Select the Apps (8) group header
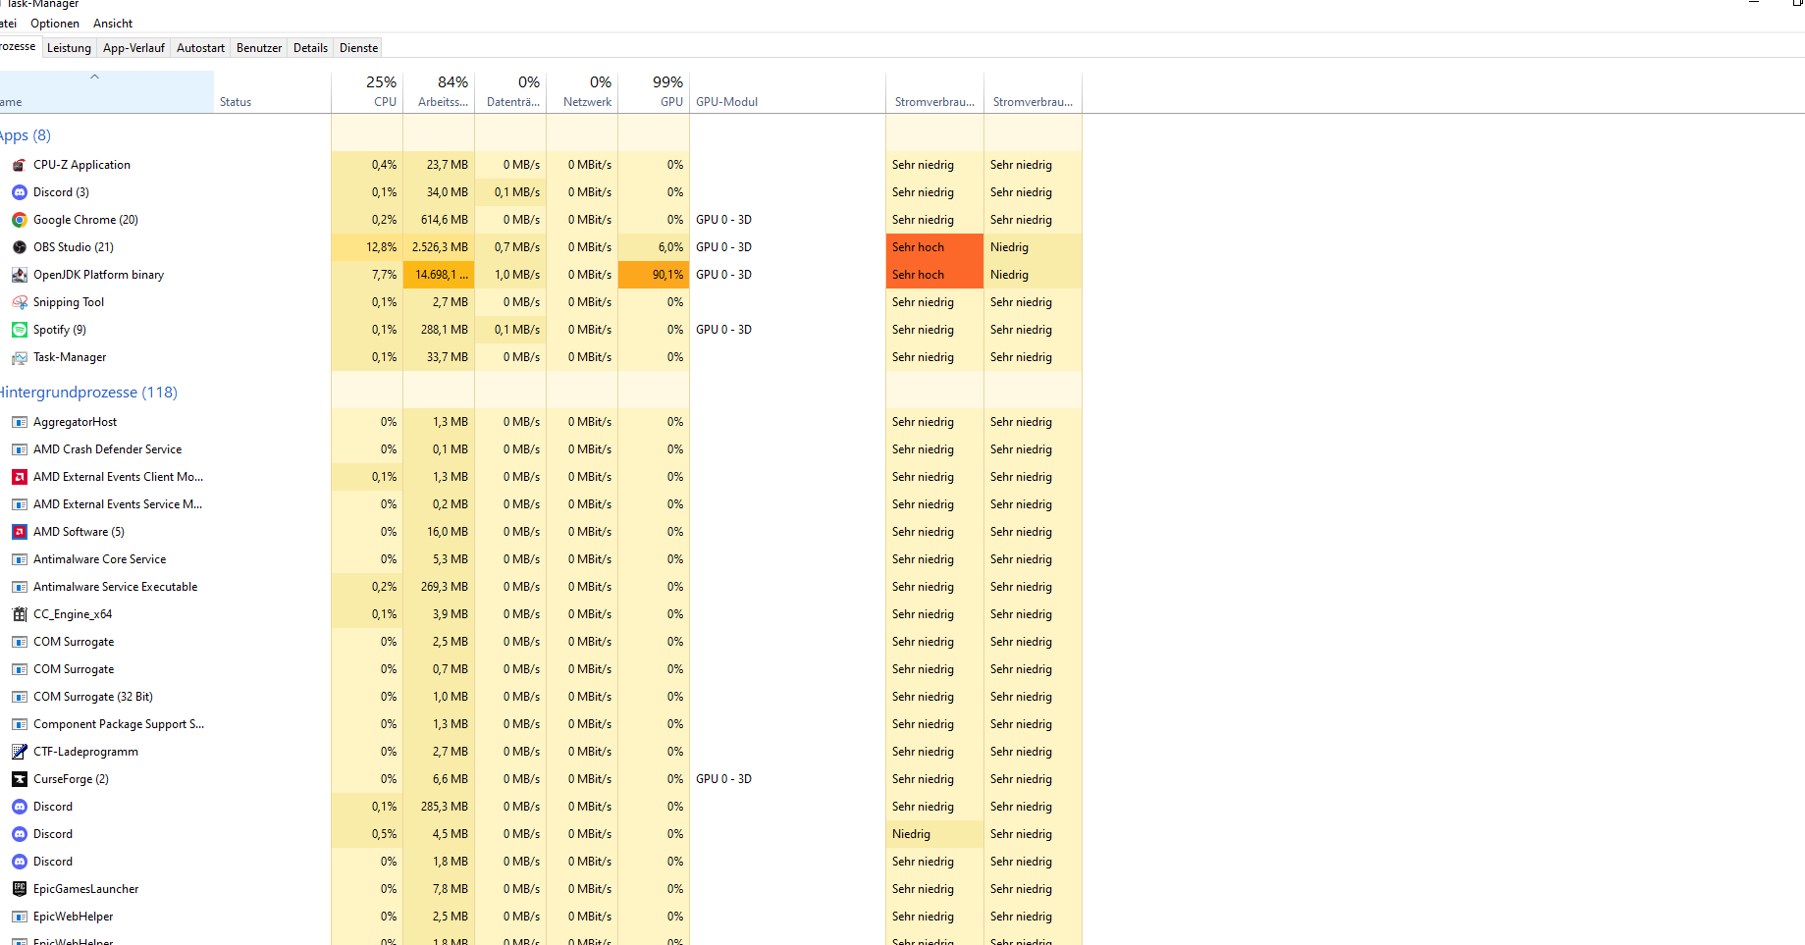The width and height of the screenshot is (1805, 945). click(x=26, y=135)
